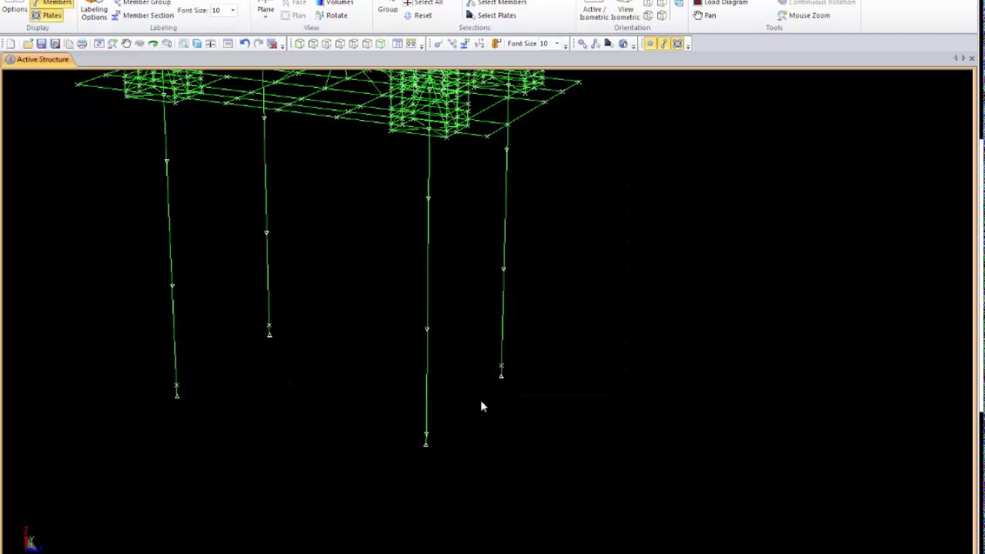Select the Pan hand tool in Tools group
The height and width of the screenshot is (554, 985).
point(704,15)
